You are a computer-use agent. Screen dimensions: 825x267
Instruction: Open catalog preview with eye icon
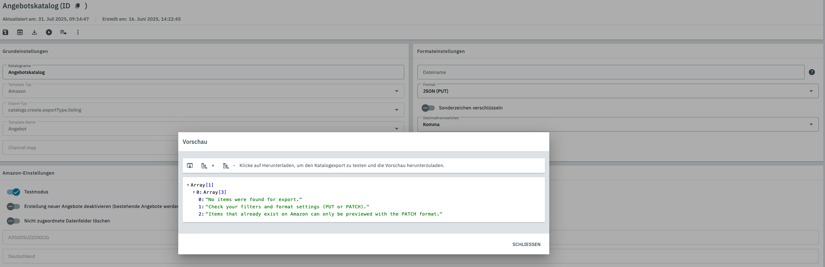click(x=20, y=32)
